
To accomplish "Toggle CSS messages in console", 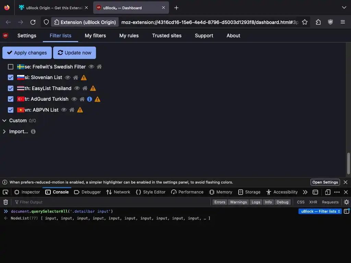I will (301, 202).
